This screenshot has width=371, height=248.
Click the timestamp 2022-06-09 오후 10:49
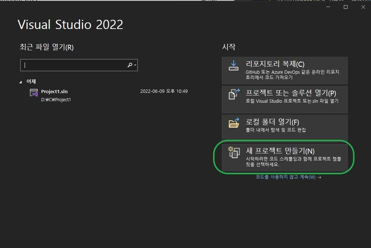[x=164, y=91]
